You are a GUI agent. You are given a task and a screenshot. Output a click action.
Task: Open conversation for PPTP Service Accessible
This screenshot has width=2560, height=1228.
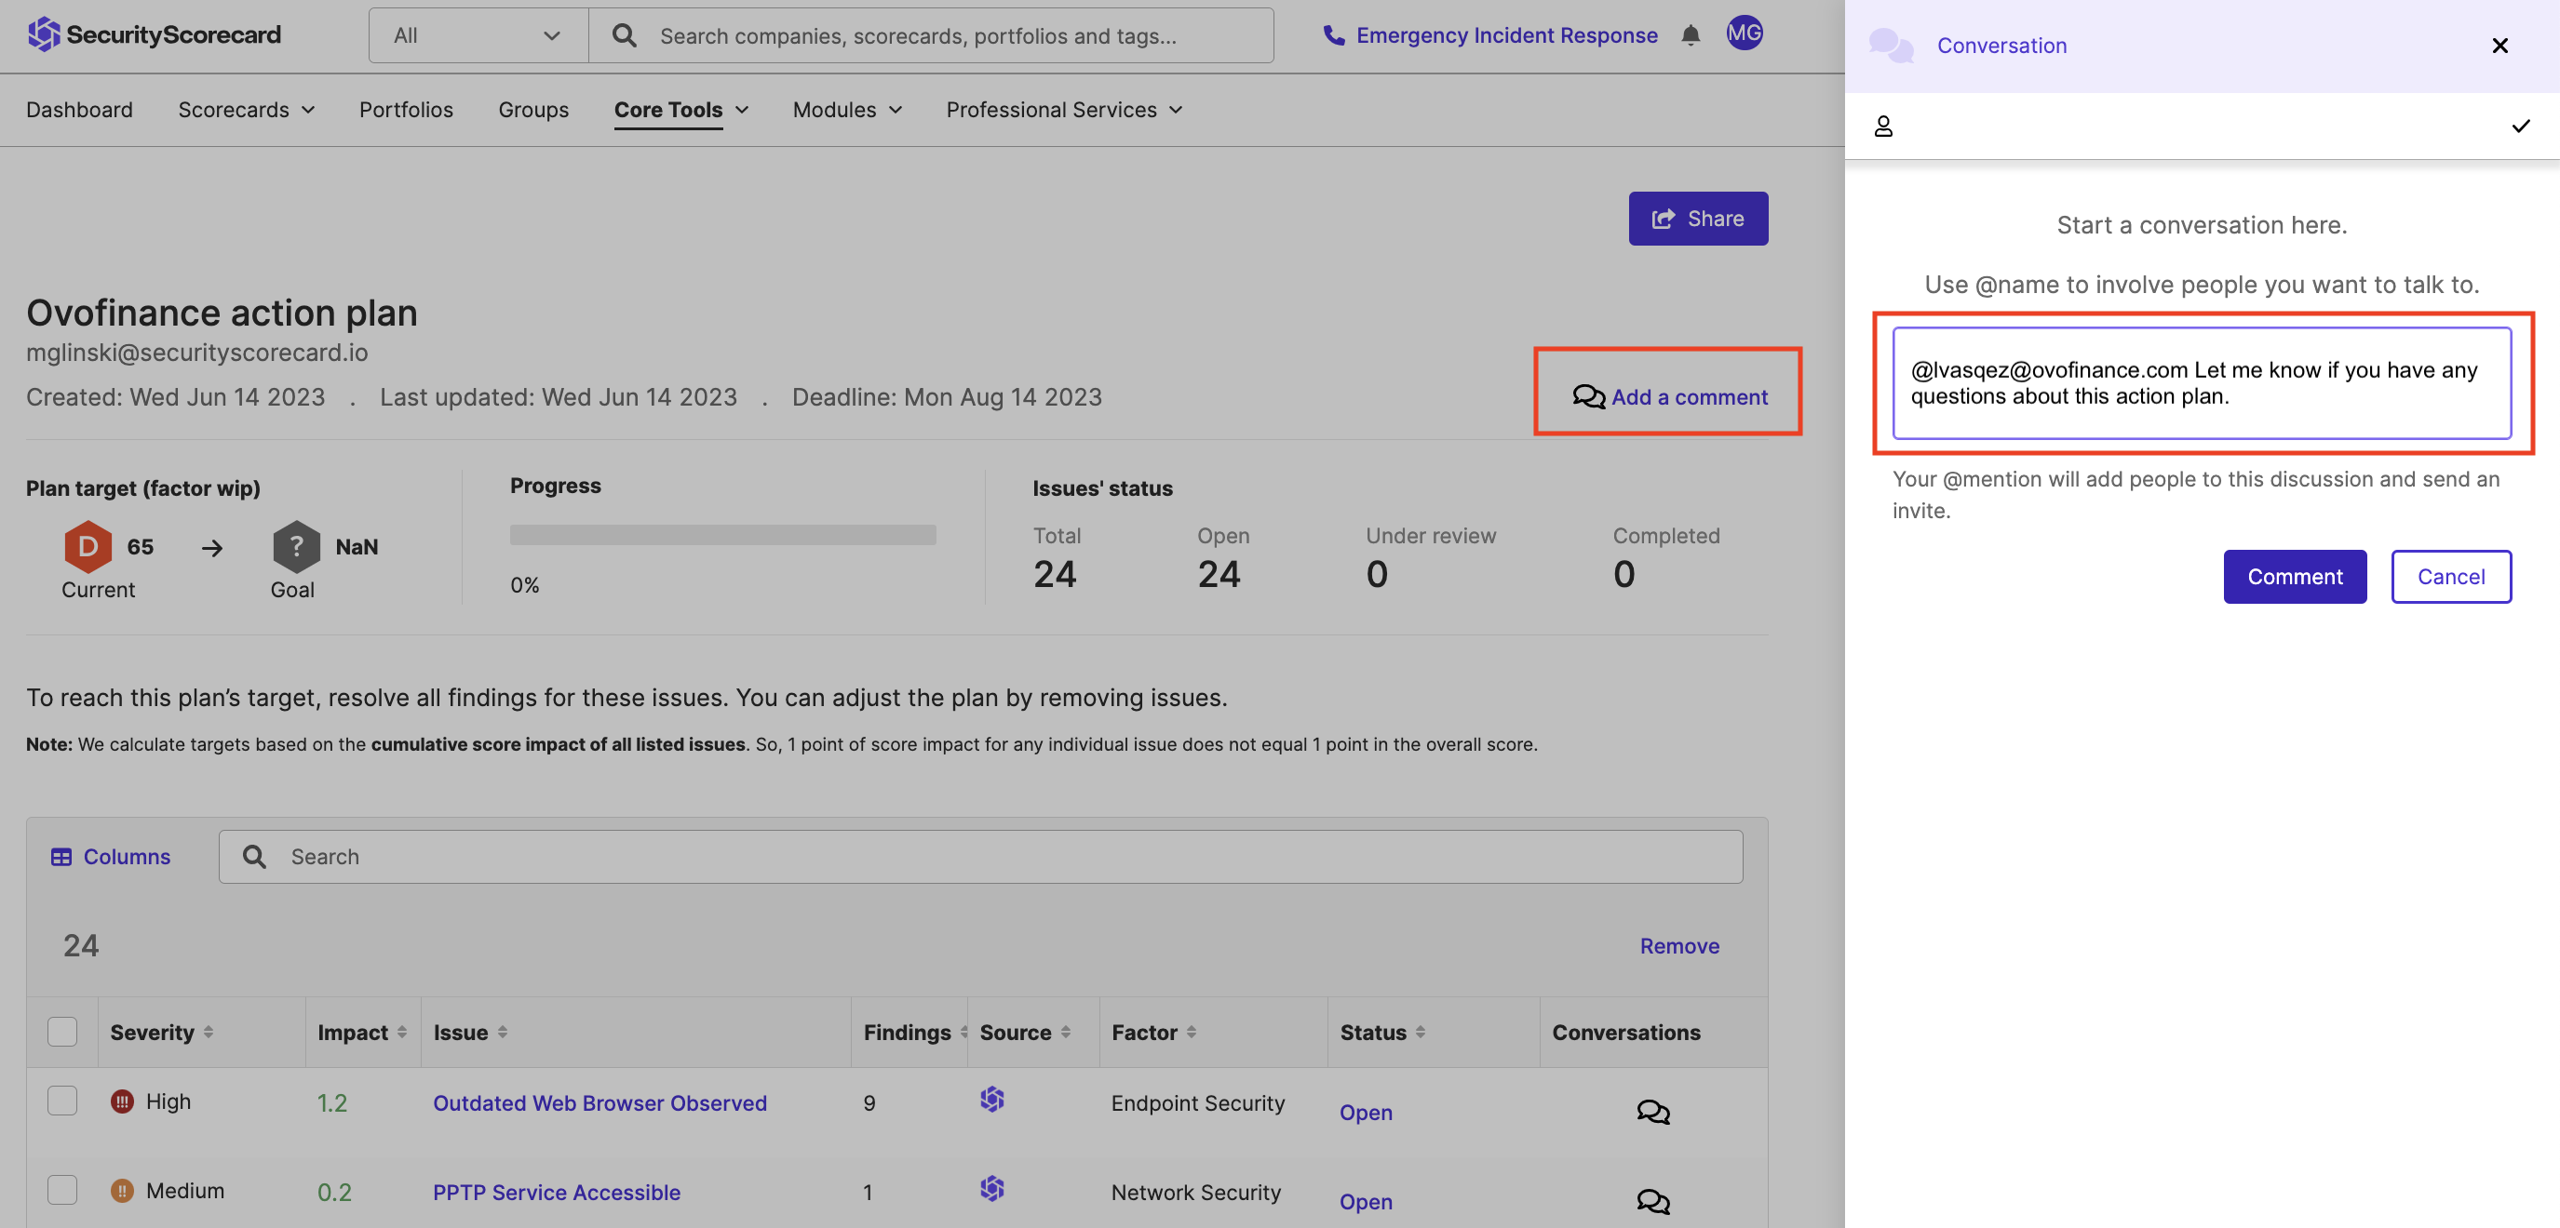1652,1200
